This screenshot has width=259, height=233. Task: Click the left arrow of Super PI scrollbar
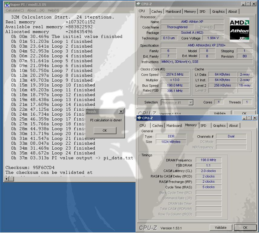(6, 179)
